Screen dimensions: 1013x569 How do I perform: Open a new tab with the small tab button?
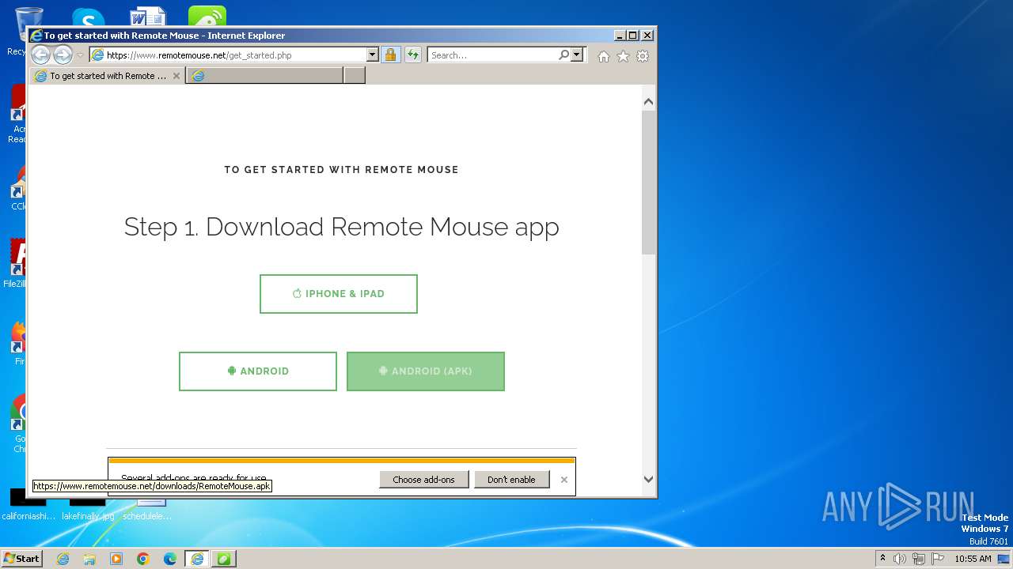355,76
